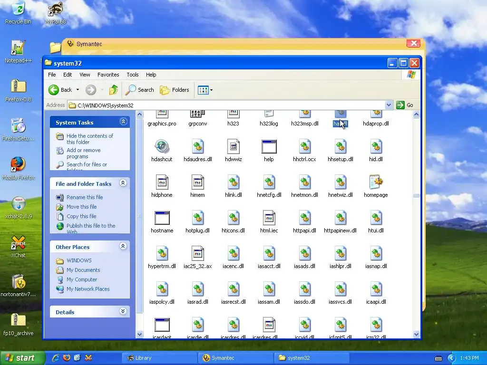Click Hide the contents of this folder
This screenshot has height=365, width=487.
click(x=90, y=139)
